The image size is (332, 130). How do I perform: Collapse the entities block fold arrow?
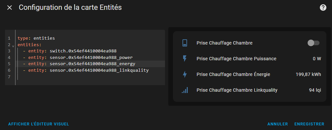point(13,46)
